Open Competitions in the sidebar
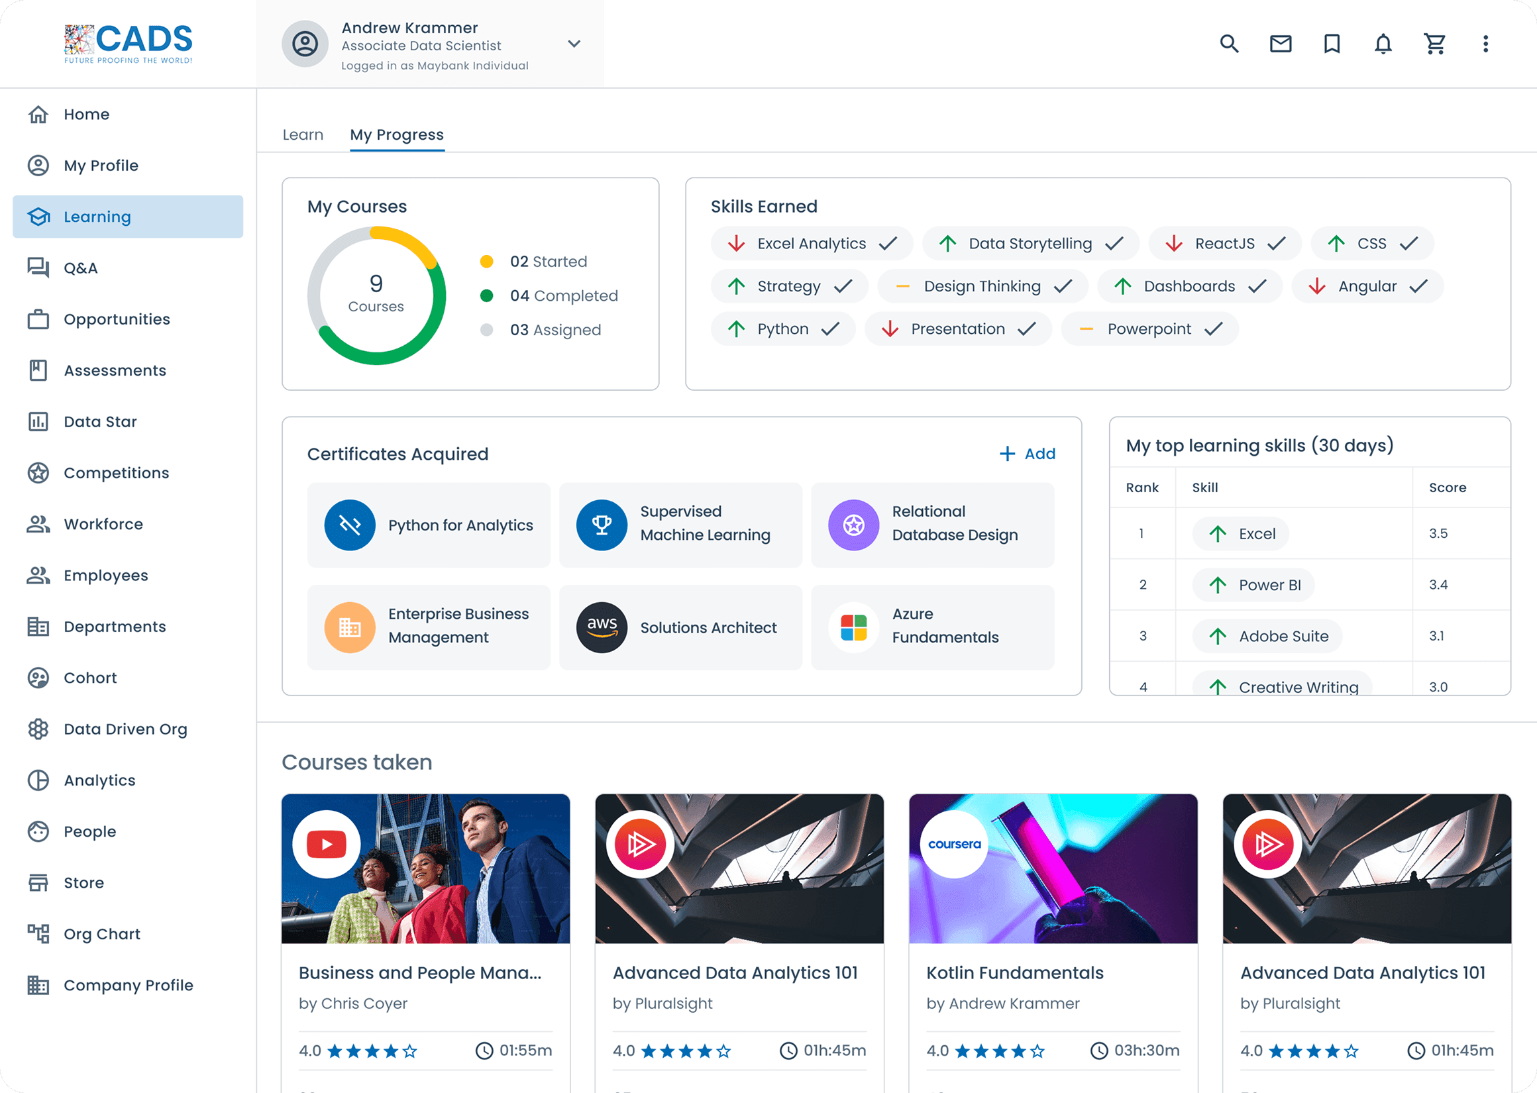The height and width of the screenshot is (1093, 1537). tap(116, 472)
